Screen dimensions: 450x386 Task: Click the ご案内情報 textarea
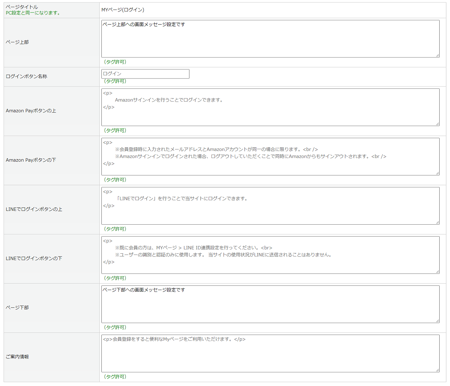click(x=270, y=353)
